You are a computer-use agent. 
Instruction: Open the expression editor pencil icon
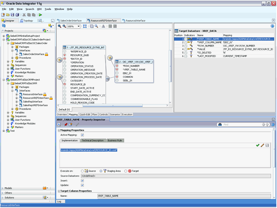[262, 145]
